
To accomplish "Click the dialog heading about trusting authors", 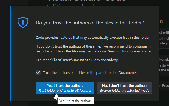I will pos(90,23).
